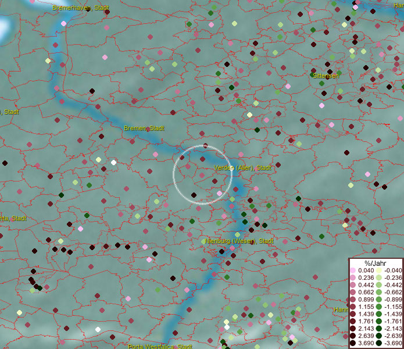Select the legend value text 0.899
Screen dimensions: 404x349
pyautogui.click(x=366, y=300)
